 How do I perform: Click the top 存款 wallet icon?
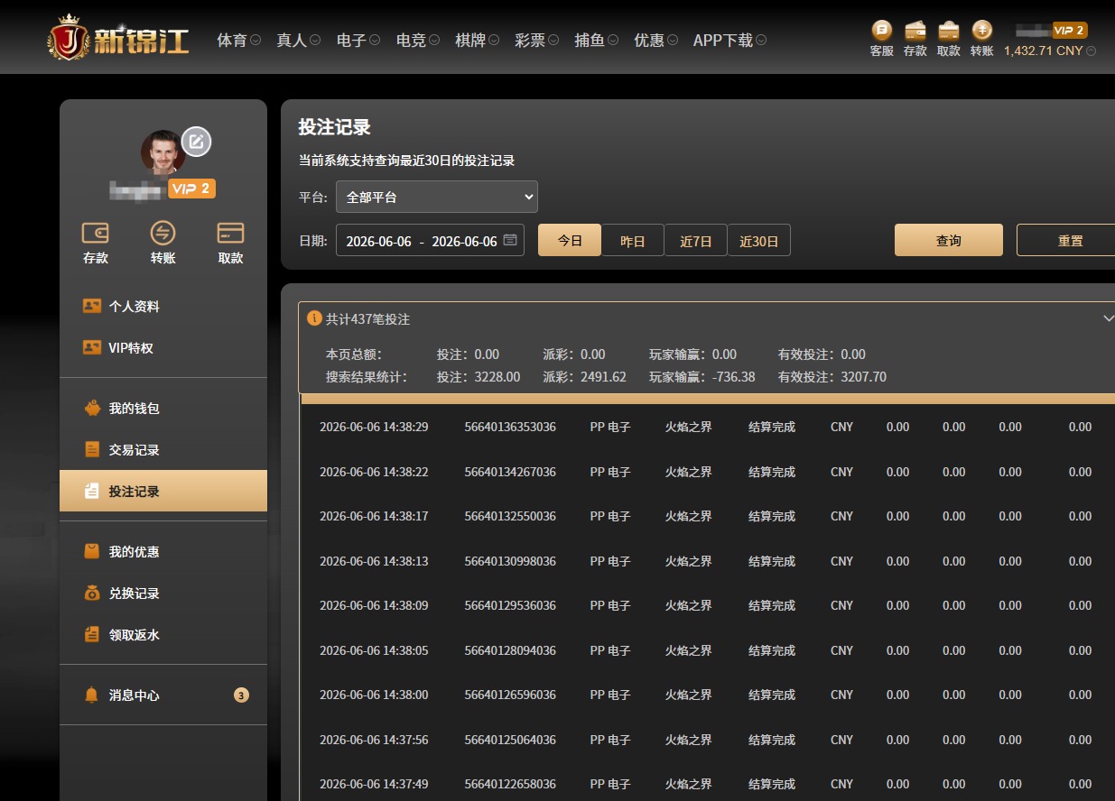pos(915,30)
